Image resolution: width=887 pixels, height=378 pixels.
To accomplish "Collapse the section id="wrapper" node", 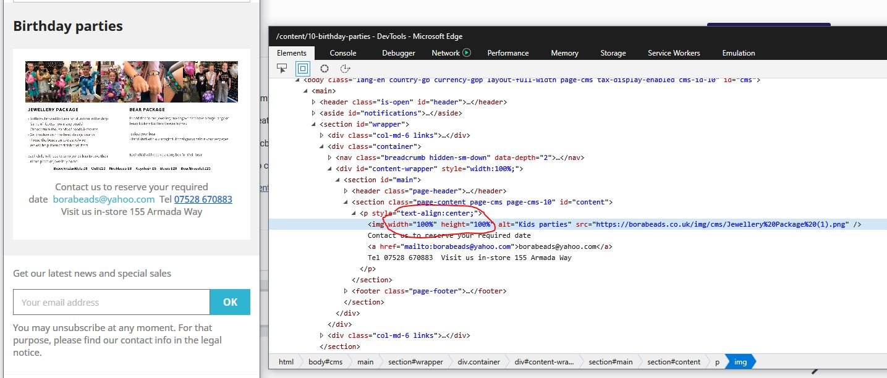I will pyautogui.click(x=314, y=124).
